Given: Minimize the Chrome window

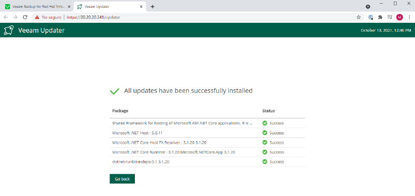Looking at the screenshot, I should 381,4.
